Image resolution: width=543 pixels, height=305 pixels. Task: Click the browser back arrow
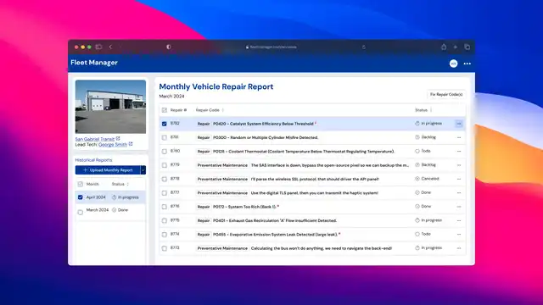tap(110, 47)
